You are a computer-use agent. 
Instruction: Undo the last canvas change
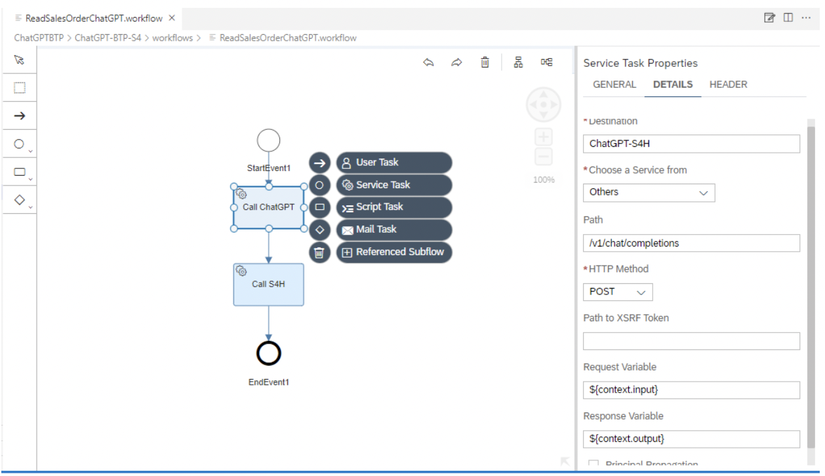point(428,62)
